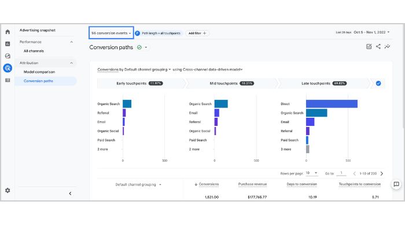Click the Add filter button
This screenshot has width=405, height=231.
(197, 33)
